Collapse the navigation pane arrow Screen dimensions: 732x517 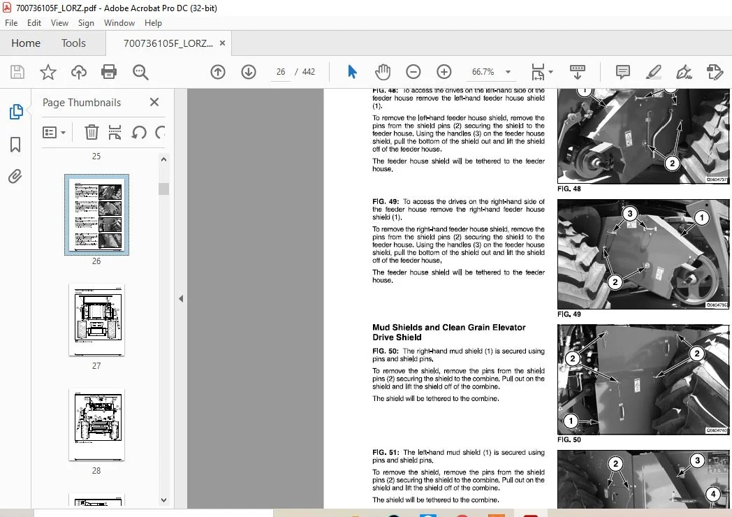coord(181,298)
